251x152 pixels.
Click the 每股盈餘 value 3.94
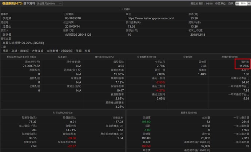[116, 66]
